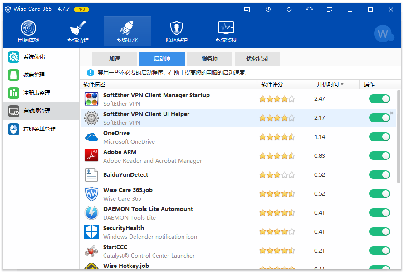404x272 pixels.
Task: Disable the BaiduYunDetect startup toggle
Action: click(x=379, y=174)
